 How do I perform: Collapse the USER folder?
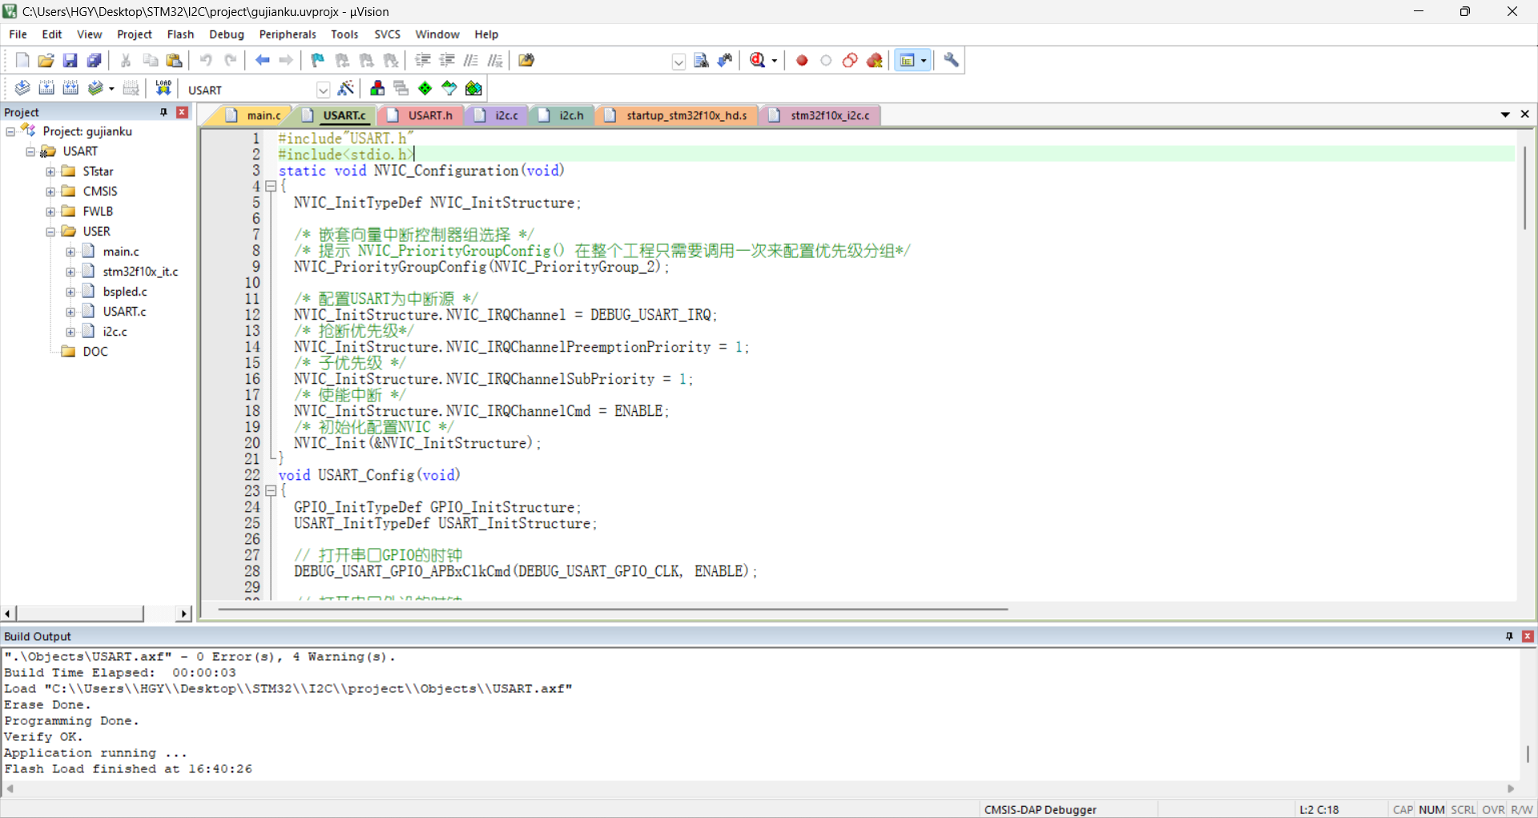[50, 232]
